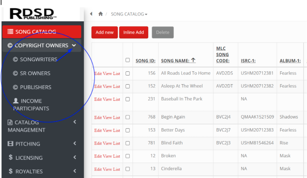The width and height of the screenshot is (307, 178).
Task: Click the Shadows album cell
Action: [289, 117]
